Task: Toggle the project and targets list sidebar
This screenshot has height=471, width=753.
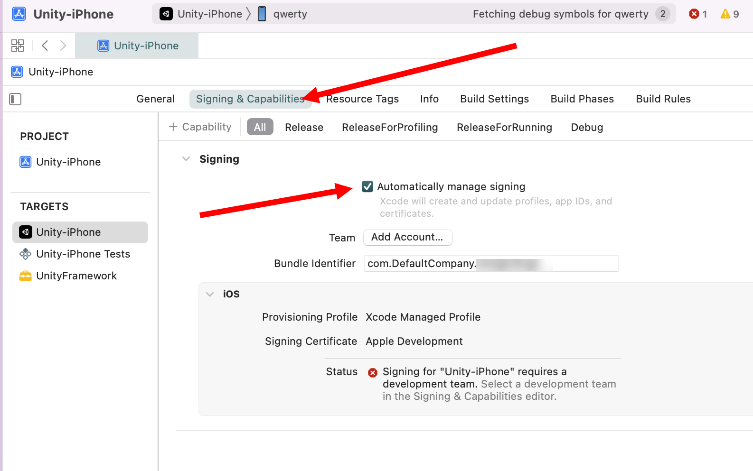Action: (16, 99)
